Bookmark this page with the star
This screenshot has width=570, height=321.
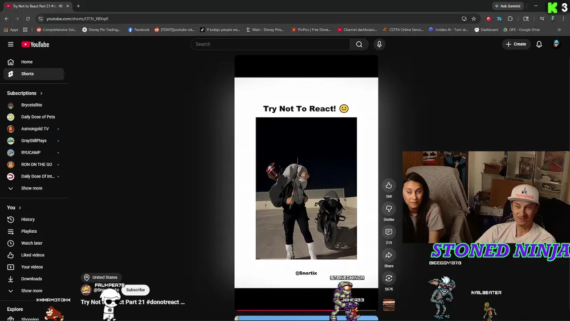474,19
